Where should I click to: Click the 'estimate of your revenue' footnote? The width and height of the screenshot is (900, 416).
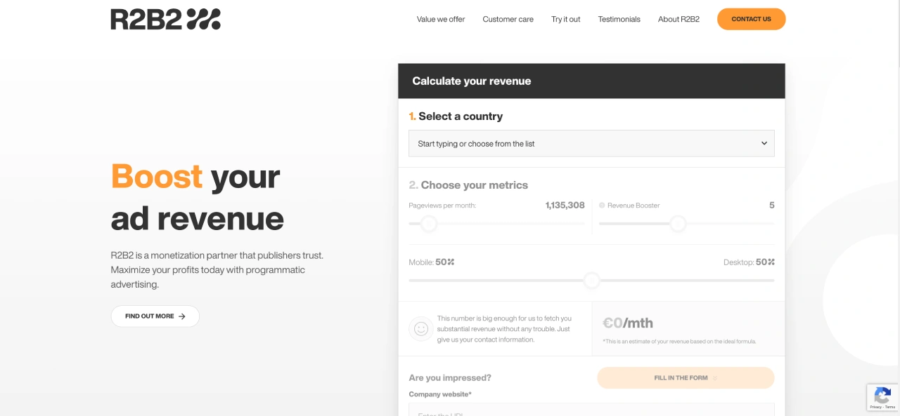coord(679,342)
